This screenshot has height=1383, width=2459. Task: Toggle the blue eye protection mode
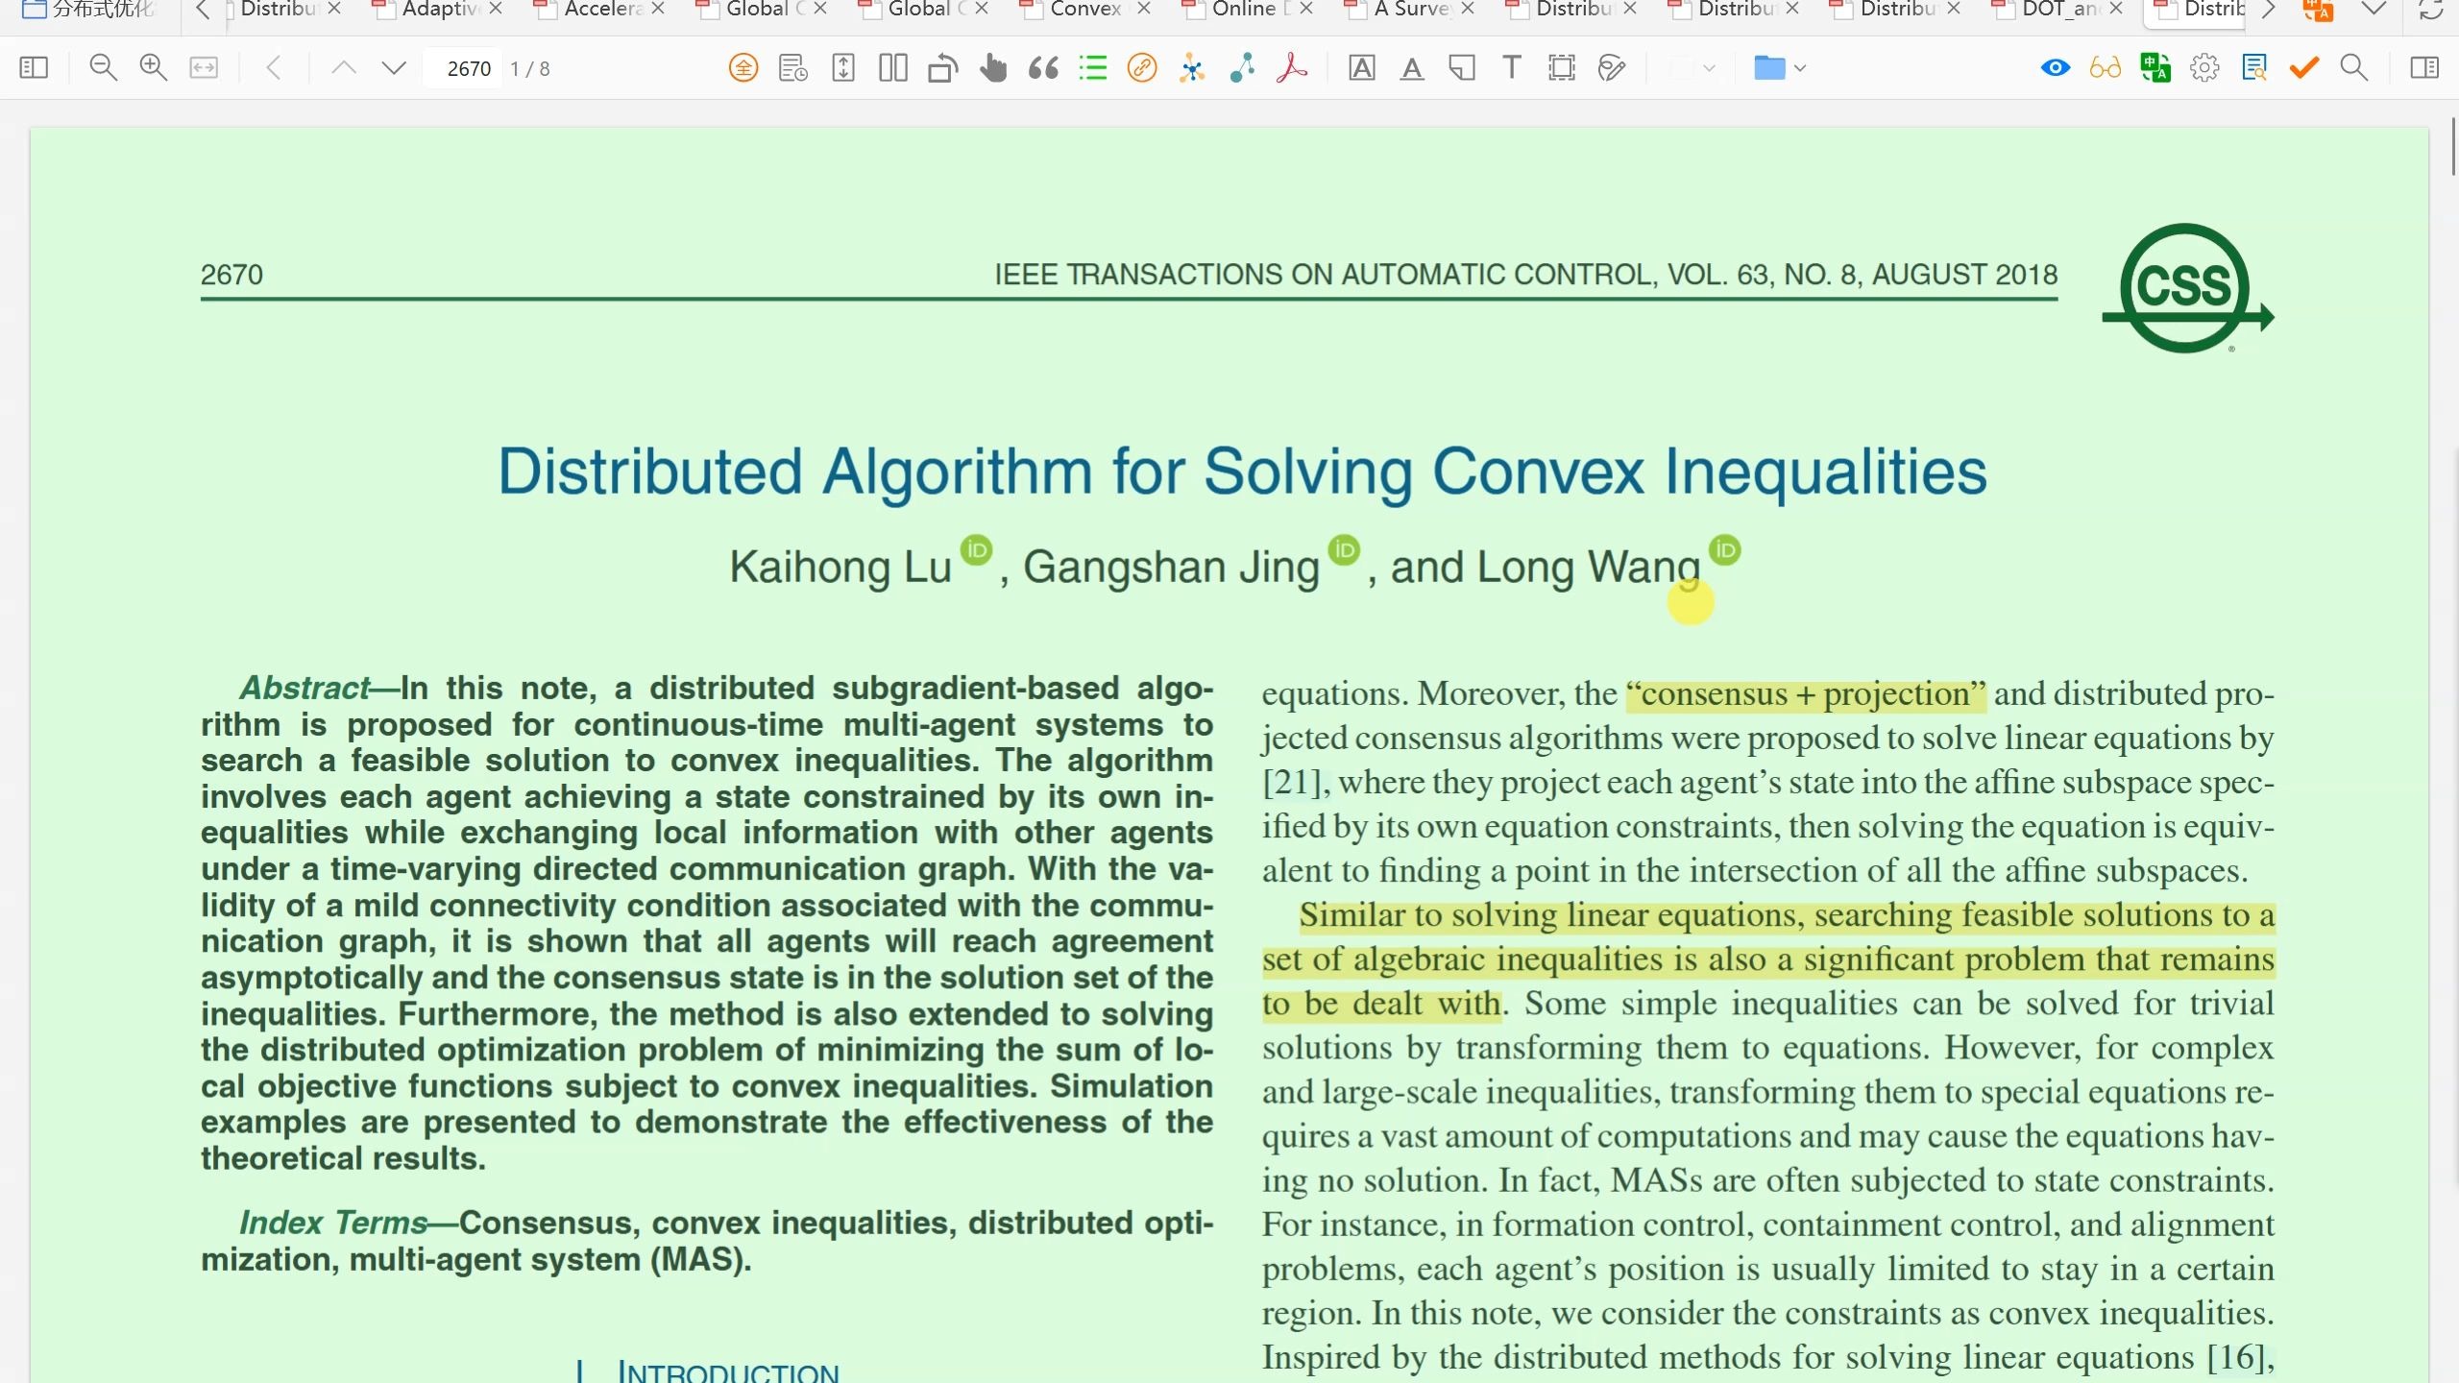pyautogui.click(x=2055, y=68)
